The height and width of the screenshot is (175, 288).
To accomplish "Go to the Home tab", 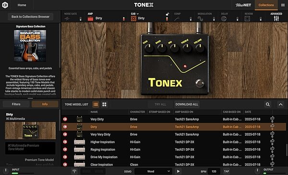I will click(22, 5).
